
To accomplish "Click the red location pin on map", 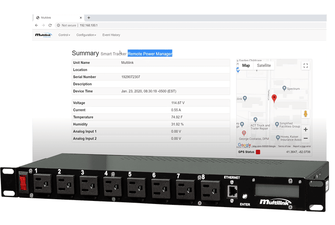I will (x=274, y=98).
